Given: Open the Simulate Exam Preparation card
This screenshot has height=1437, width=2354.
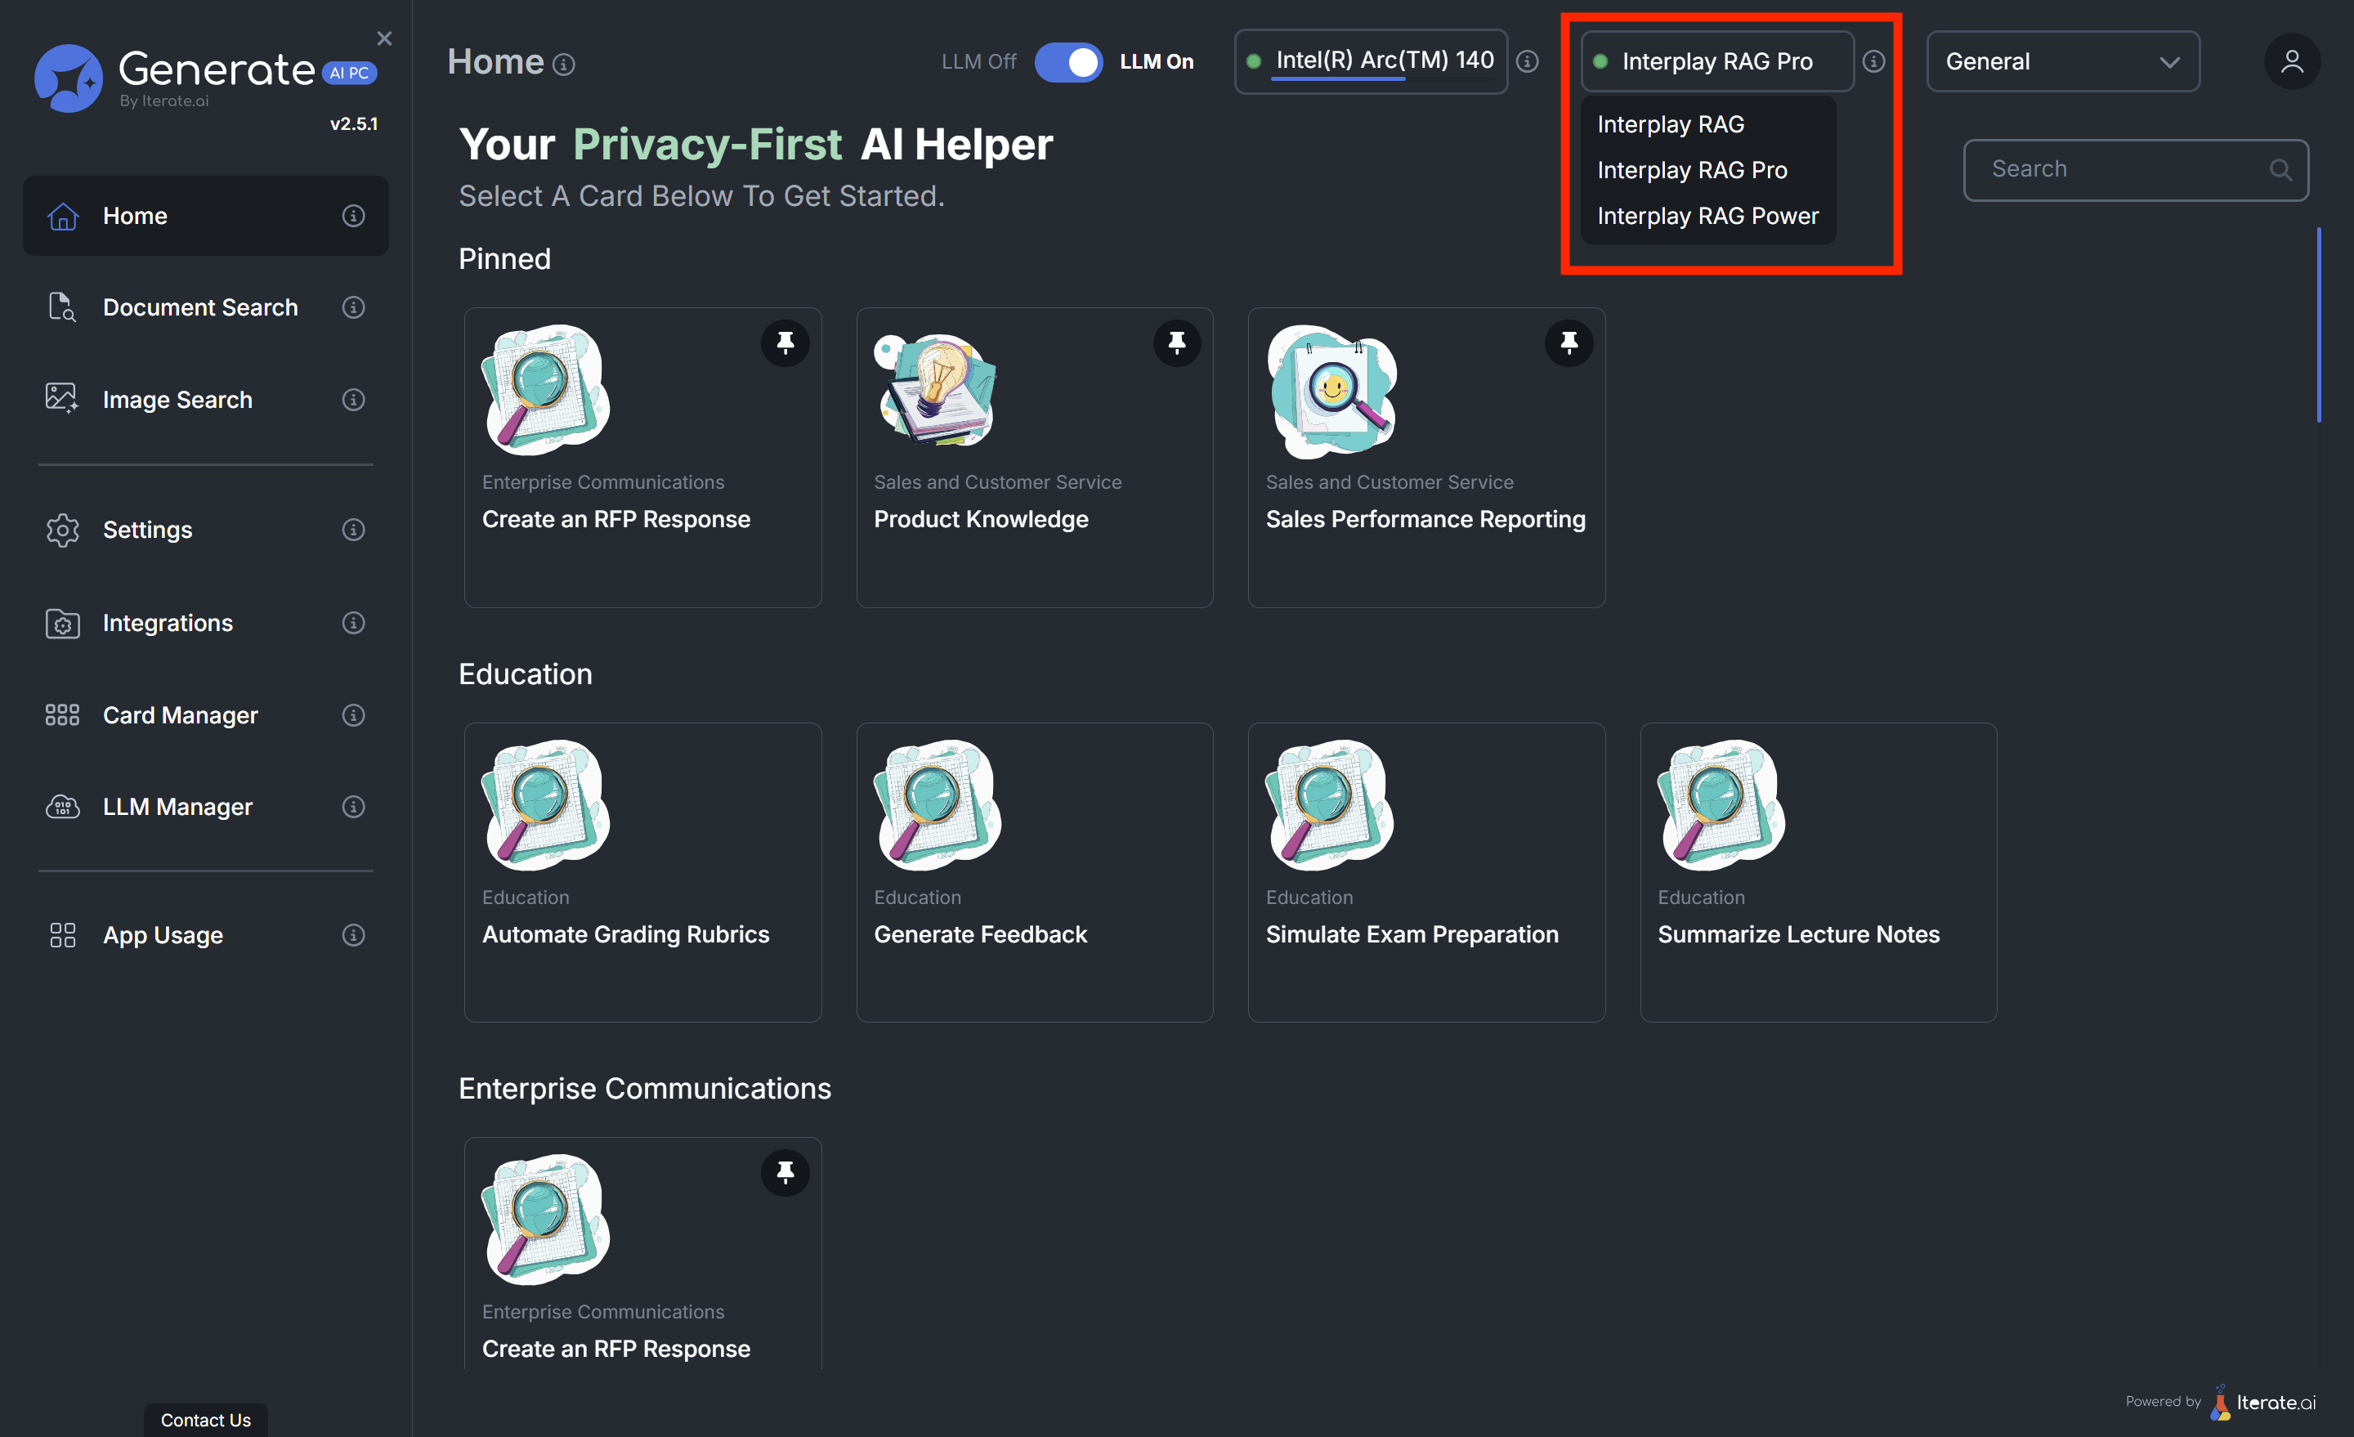Looking at the screenshot, I should 1425,871.
